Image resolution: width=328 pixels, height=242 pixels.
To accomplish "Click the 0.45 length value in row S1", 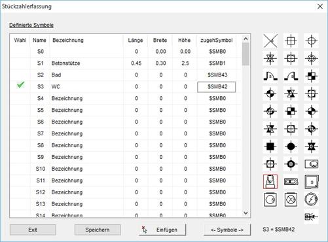I will (x=136, y=63).
